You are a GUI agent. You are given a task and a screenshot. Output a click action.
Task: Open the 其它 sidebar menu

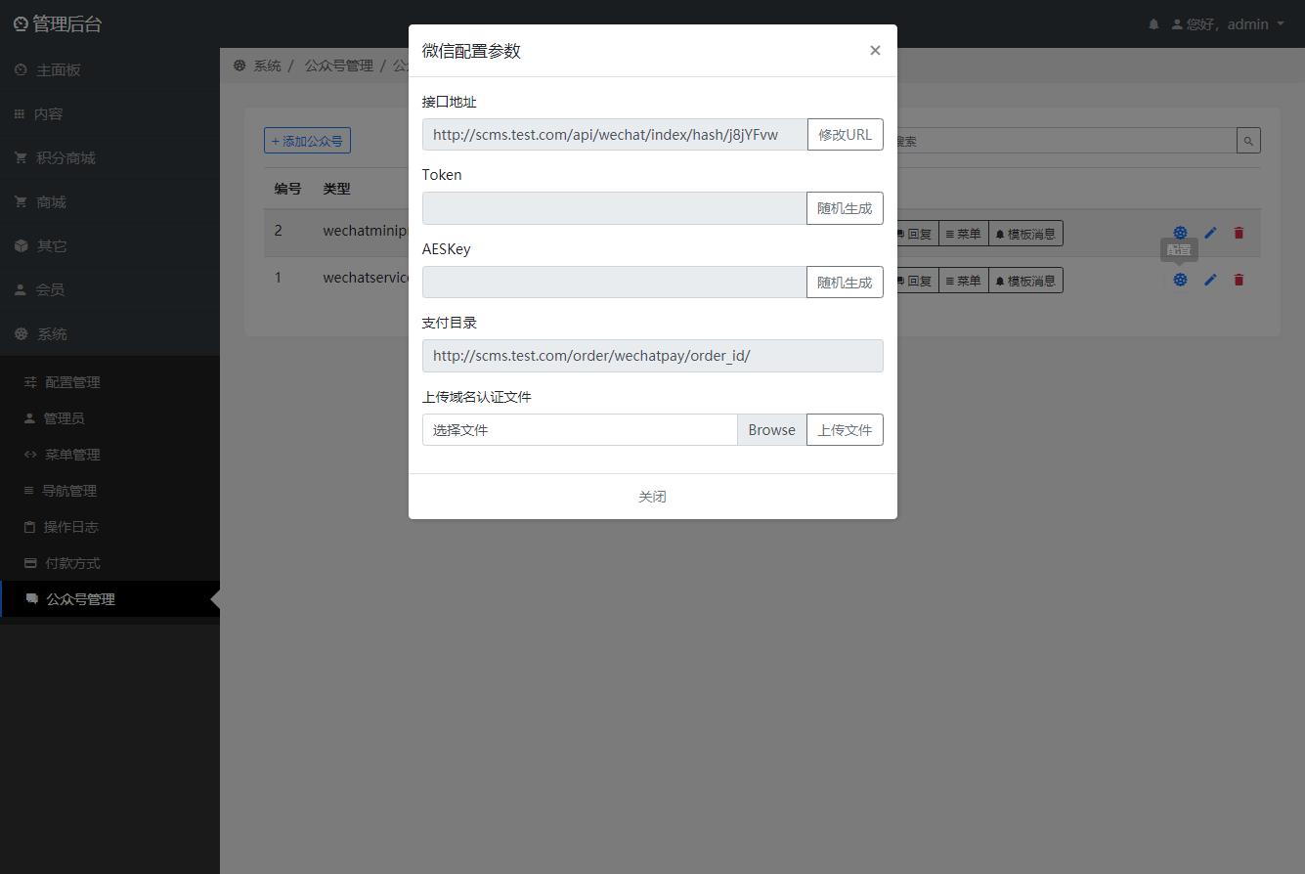109,246
